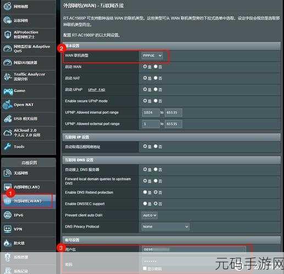
Task: Set 自动取得远程网络地址 to 否
Action: click(x=155, y=146)
